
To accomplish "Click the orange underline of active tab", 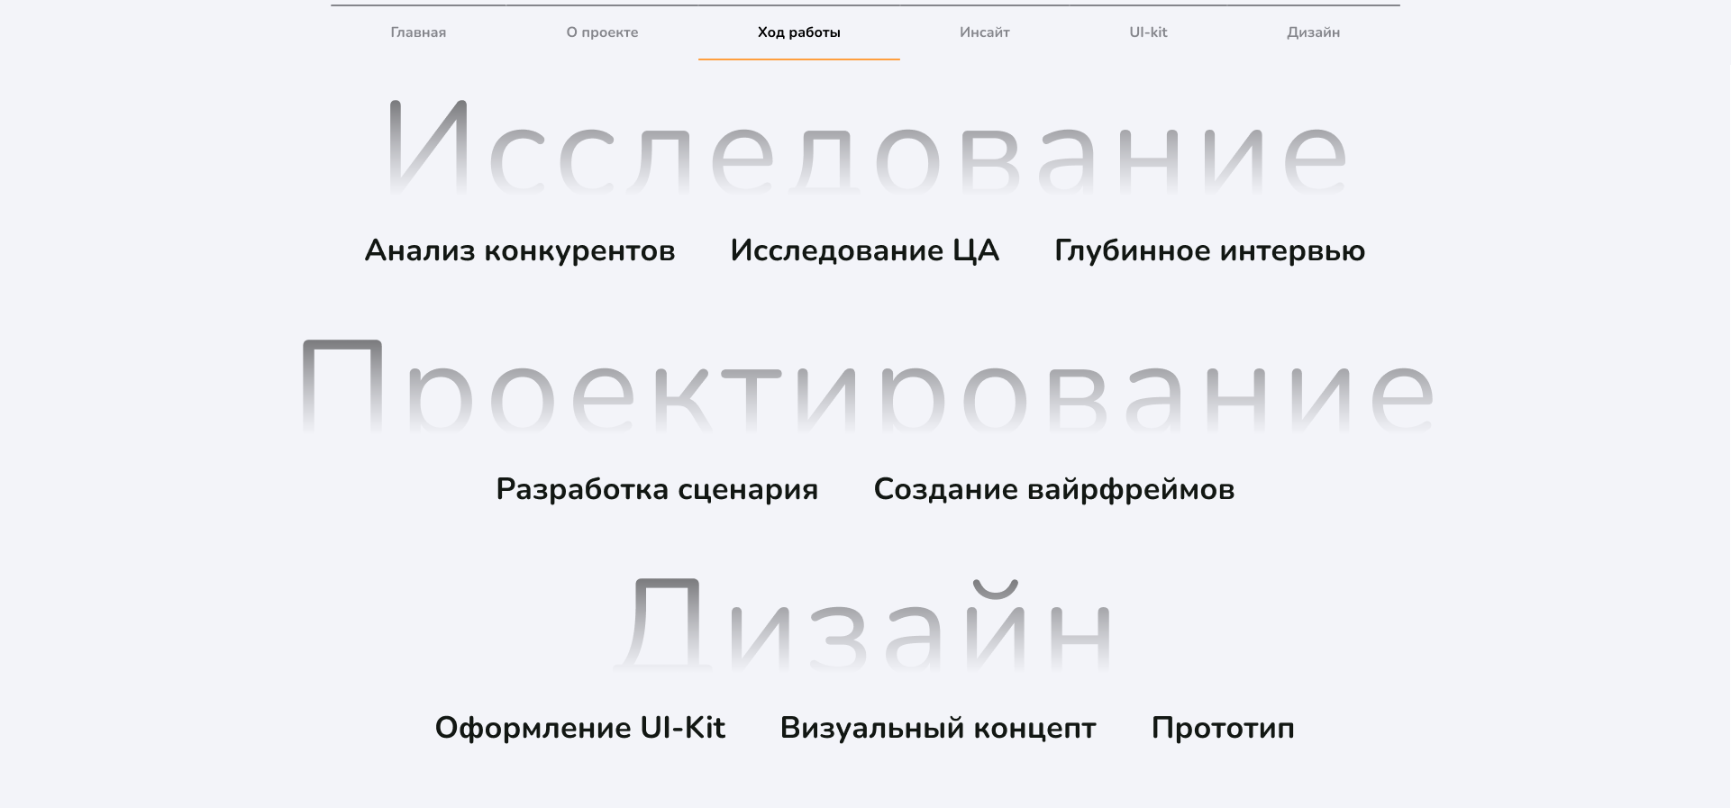I will (x=799, y=59).
